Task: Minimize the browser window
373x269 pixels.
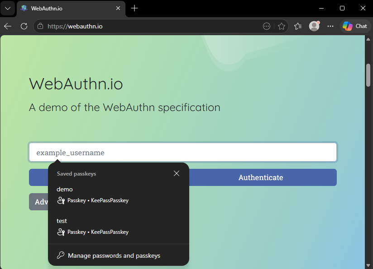Action: 321,8
